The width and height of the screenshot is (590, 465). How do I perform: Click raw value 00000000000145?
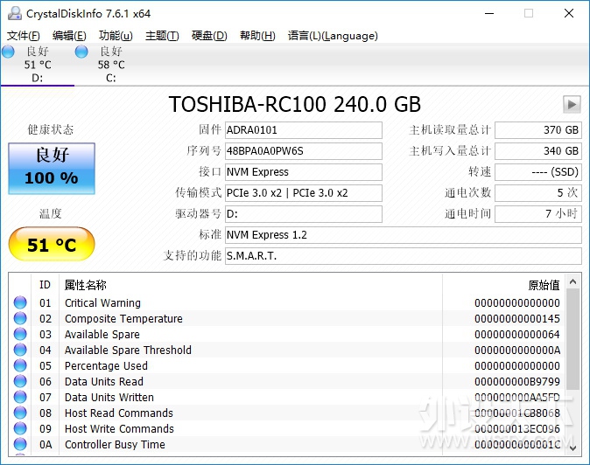[x=517, y=318]
